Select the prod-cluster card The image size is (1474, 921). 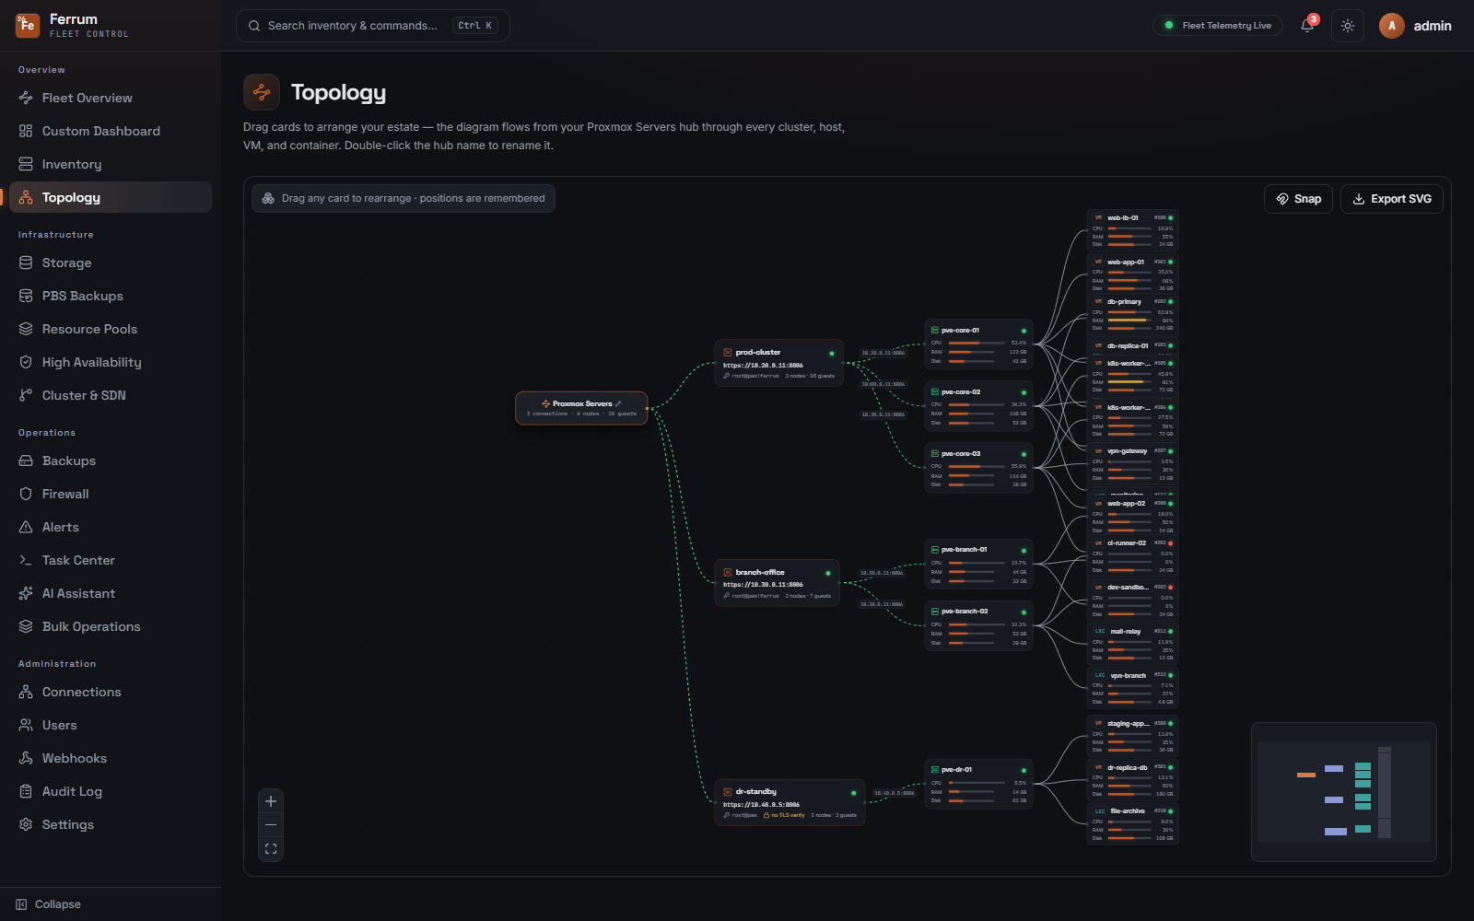coord(778,363)
